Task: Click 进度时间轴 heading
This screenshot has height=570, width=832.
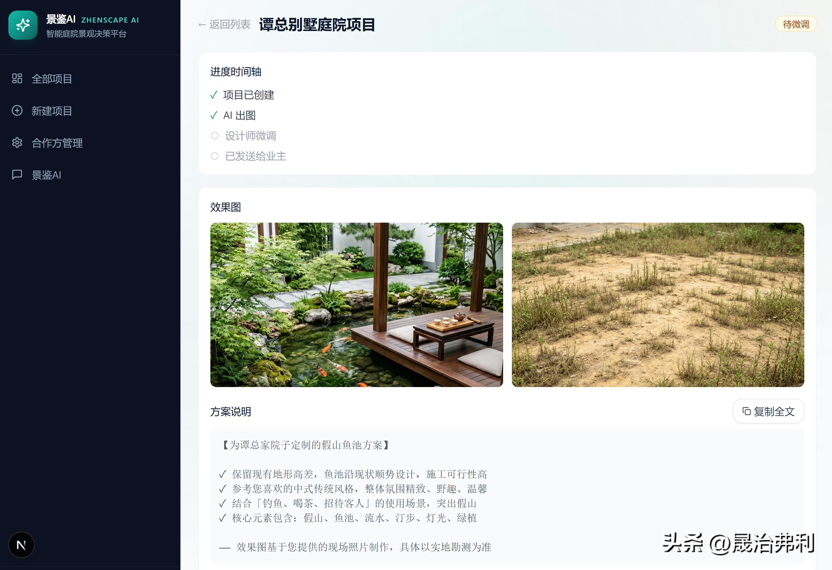Action: tap(236, 72)
